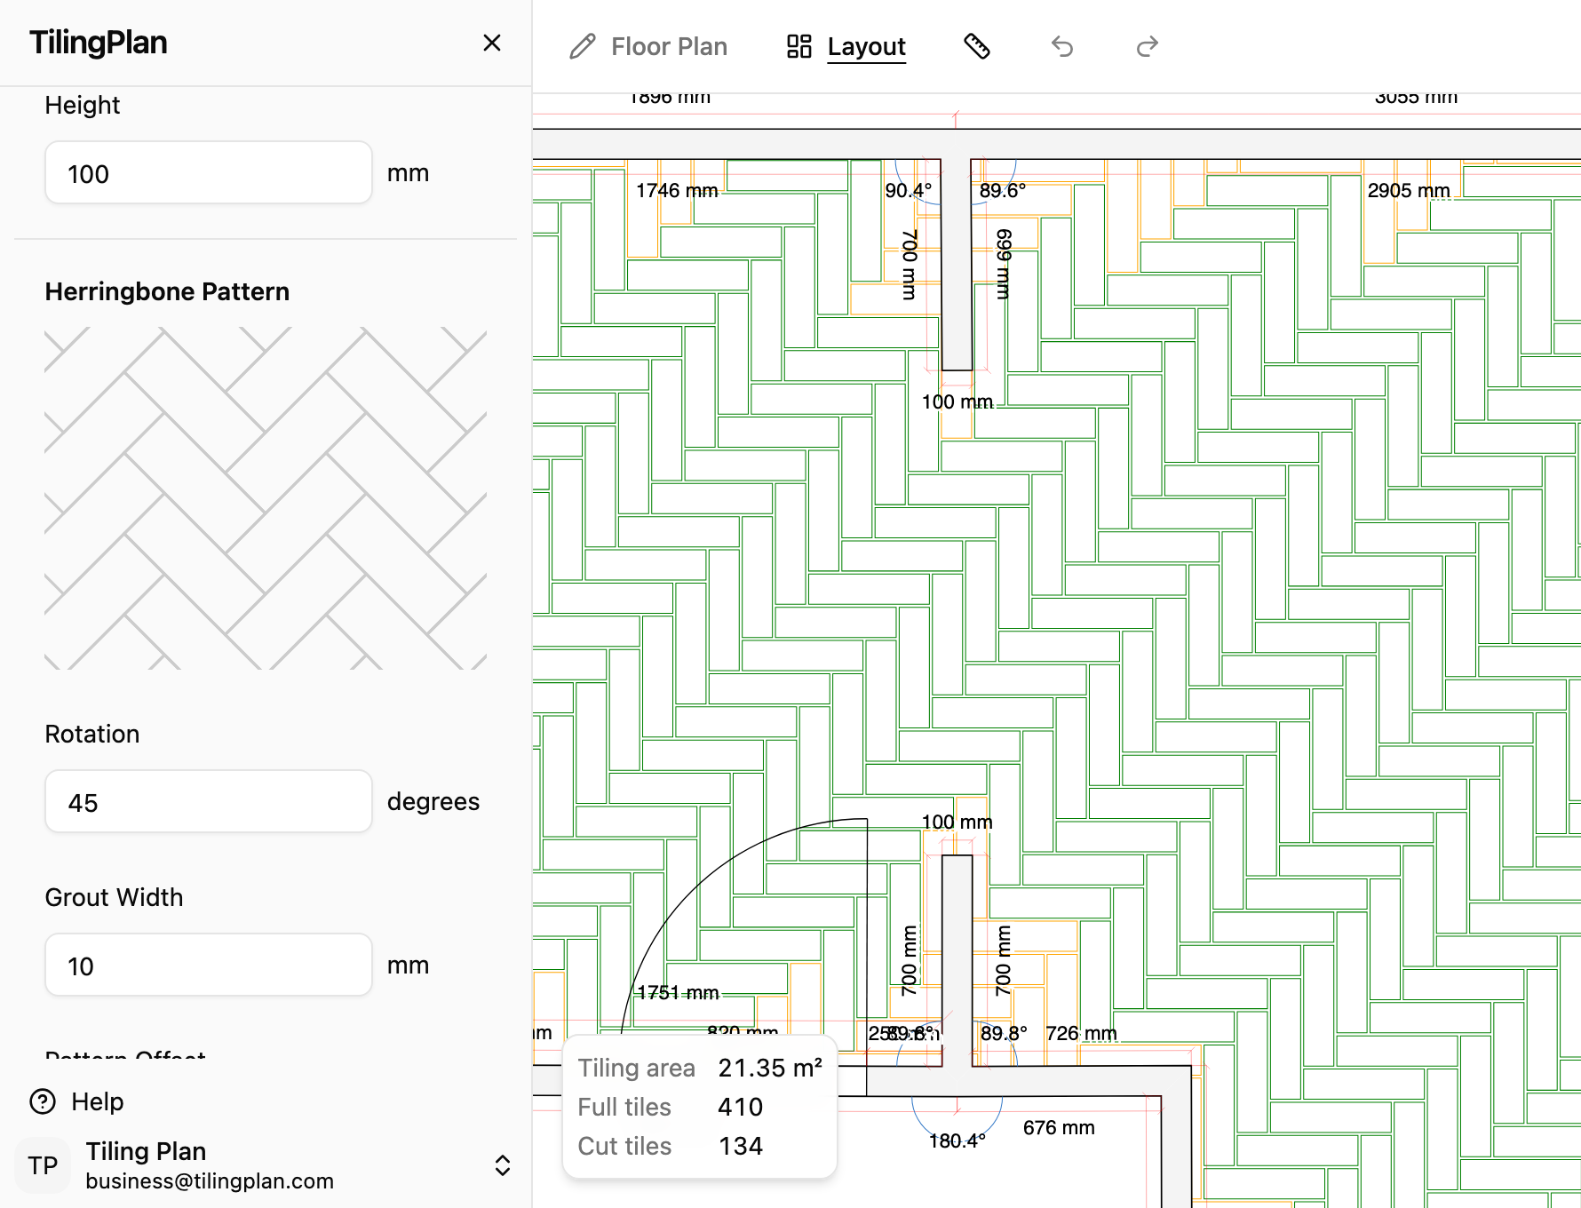1581x1208 pixels.
Task: Switch to the Layout tab
Action: [846, 46]
